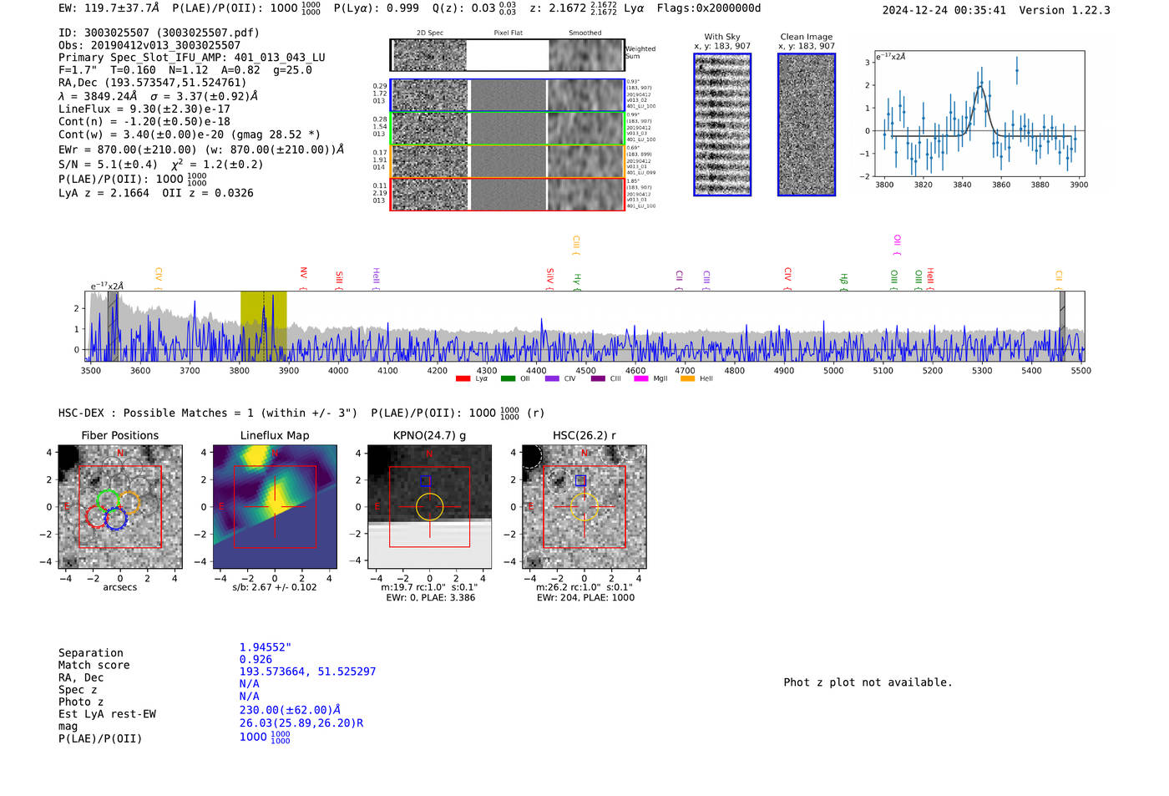Screen dimensions: 1169x796
Task: Click the Primary Spec_Slot_IFU_AMP line
Action: [192, 58]
